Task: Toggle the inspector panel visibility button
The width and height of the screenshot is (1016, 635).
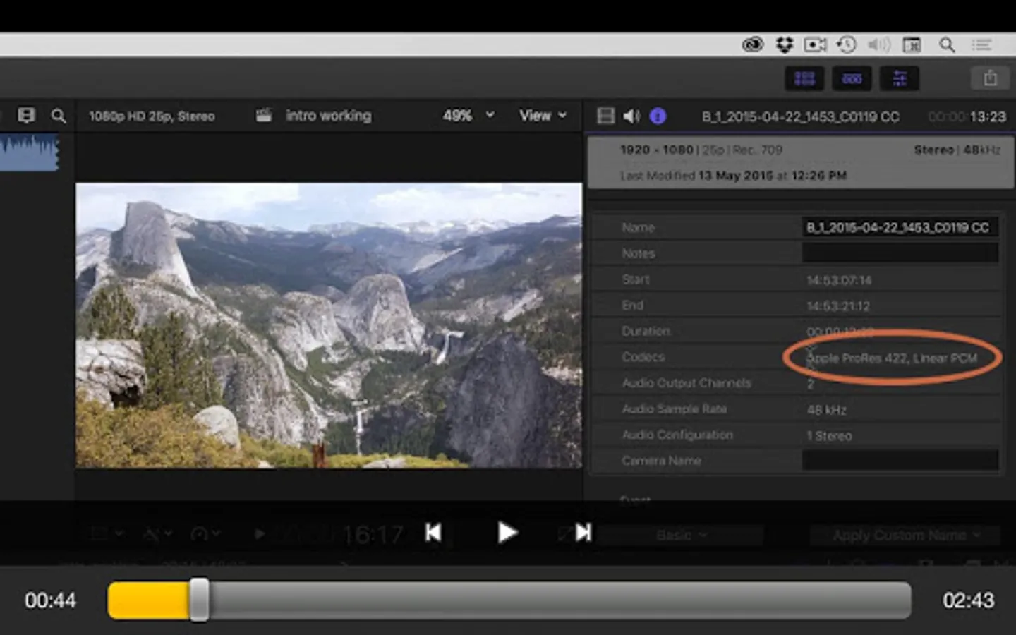Action: coord(900,78)
